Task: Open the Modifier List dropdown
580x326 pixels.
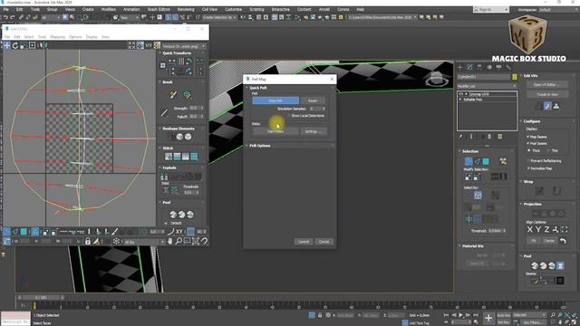Action: [x=487, y=86]
